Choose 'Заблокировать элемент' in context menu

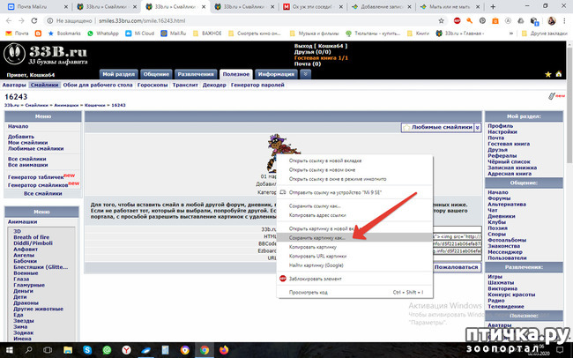(354, 279)
